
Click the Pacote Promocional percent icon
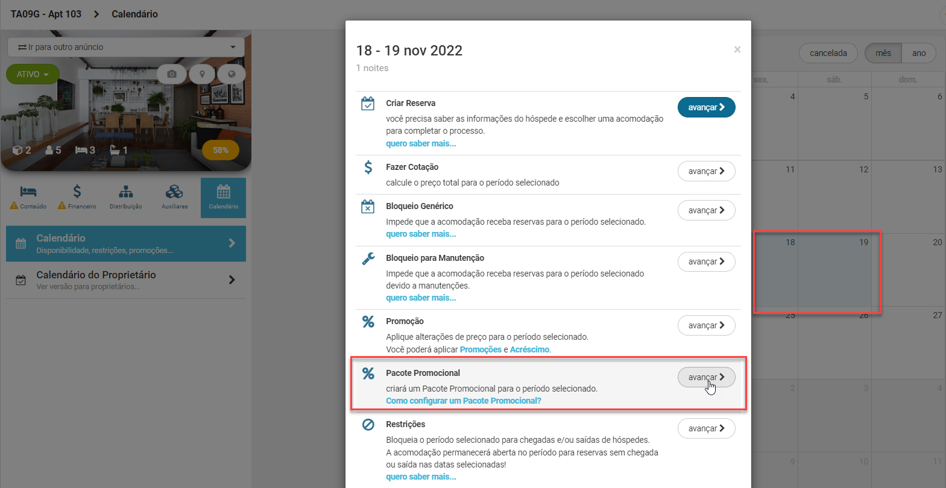click(x=368, y=374)
